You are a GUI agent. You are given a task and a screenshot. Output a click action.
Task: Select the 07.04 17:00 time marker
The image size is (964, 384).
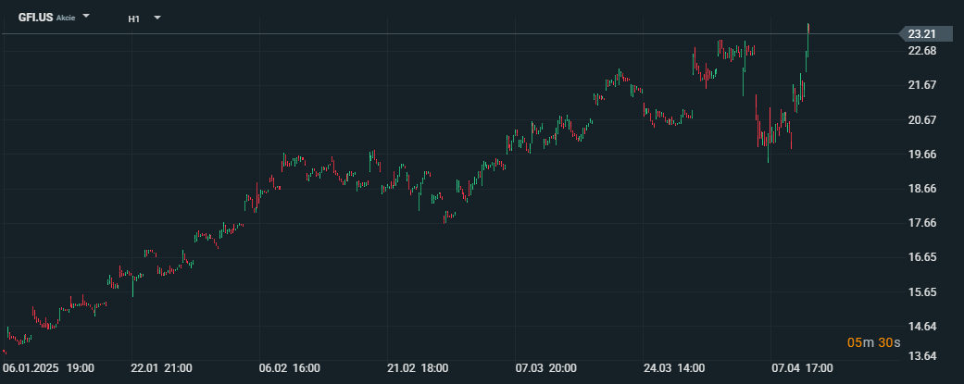[802, 368]
